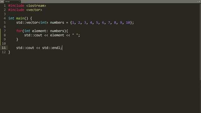Image resolution: width=201 pixels, height=113 pixels.
Task: Place cursor on "#include <vector>" line
Action: coord(25,10)
